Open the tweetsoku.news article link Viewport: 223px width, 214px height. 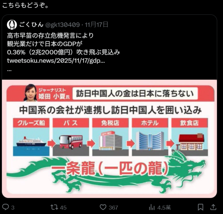(56, 61)
